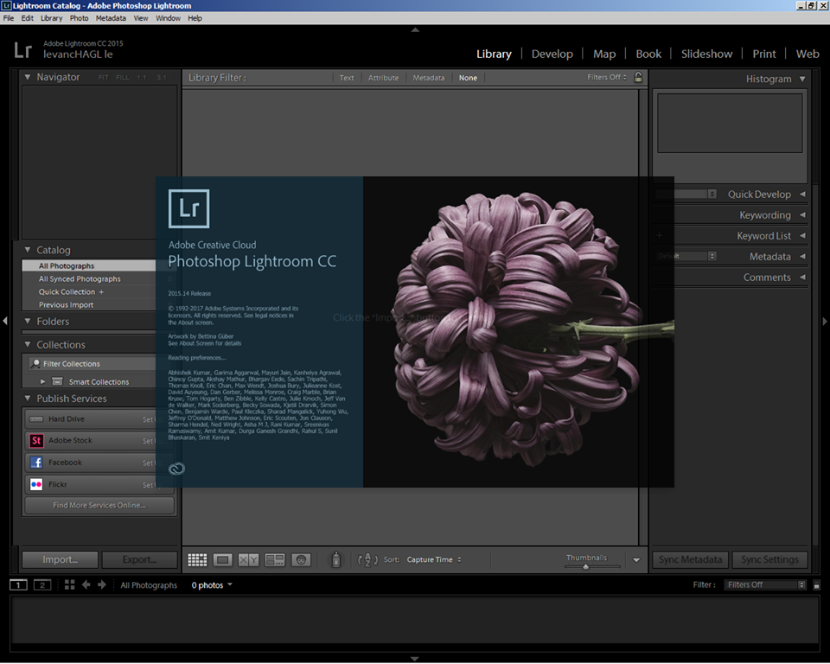Image resolution: width=830 pixels, height=664 pixels.
Task: Toggle filter switch at filmstrip right end
Action: [817, 585]
